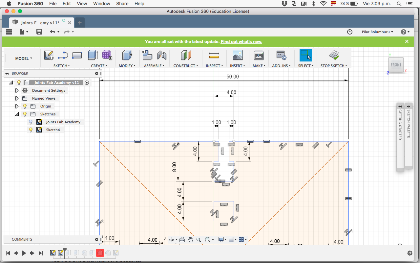Open Pilar Bolumburu account dropdown
The width and height of the screenshot is (420, 263).
point(377,32)
